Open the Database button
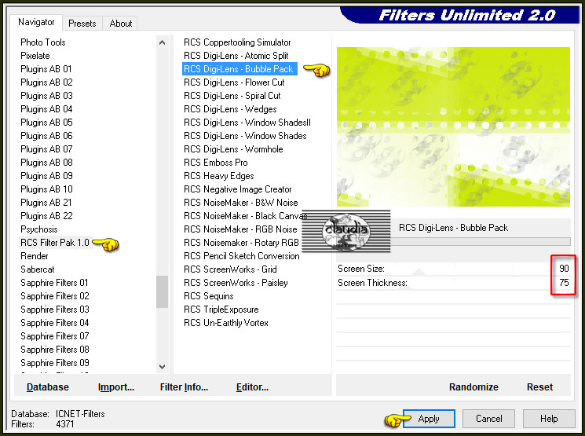Screen dimensions: 585x436 point(48,387)
